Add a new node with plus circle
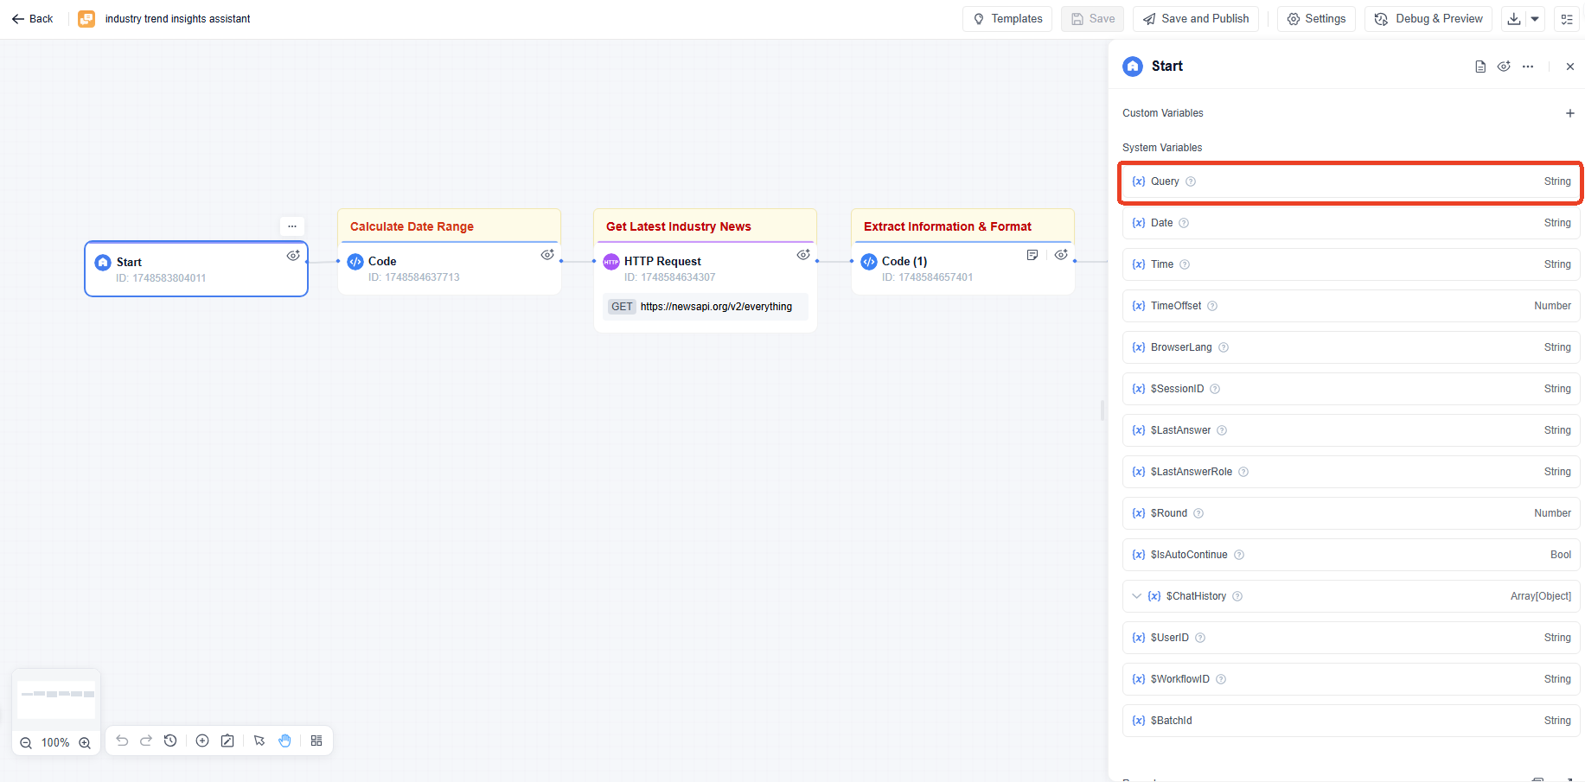This screenshot has height=782, width=1585. (202, 741)
